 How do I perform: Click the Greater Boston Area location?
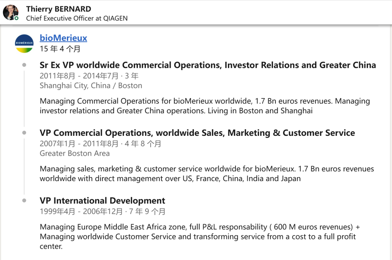[x=74, y=153]
